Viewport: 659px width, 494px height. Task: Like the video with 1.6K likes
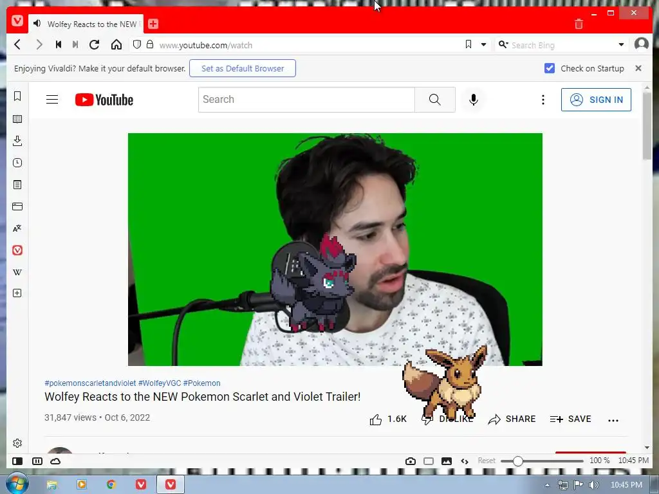tap(388, 419)
